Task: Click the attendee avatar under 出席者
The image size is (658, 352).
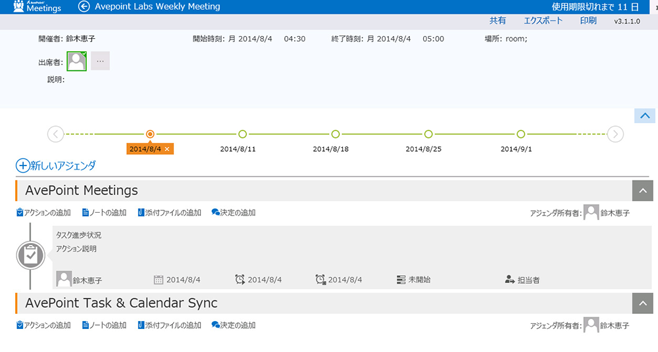Action: (77, 61)
